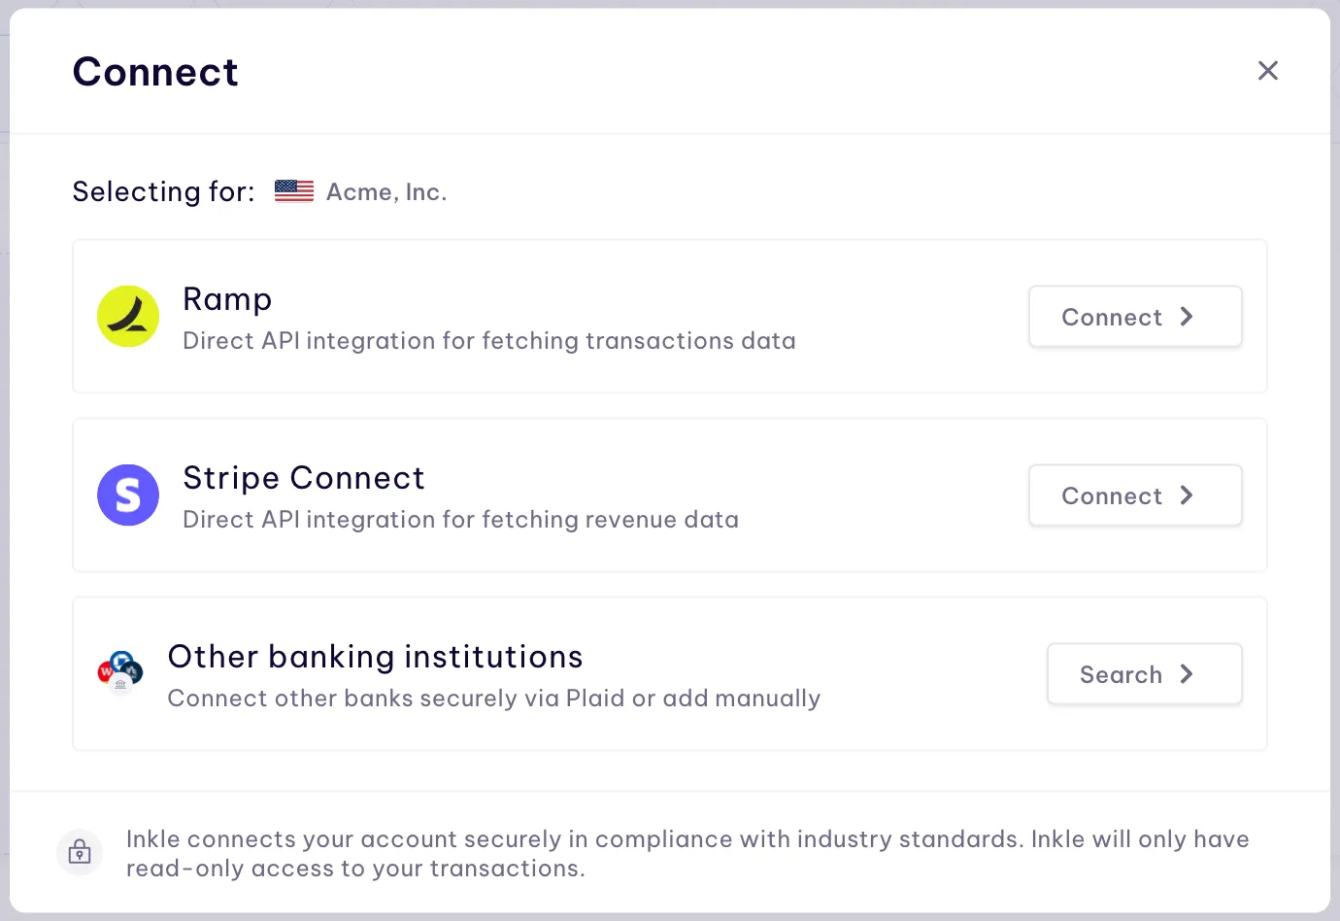This screenshot has width=1340, height=921.
Task: Click the Other banking institutions bank cluster icon
Action: click(x=120, y=672)
